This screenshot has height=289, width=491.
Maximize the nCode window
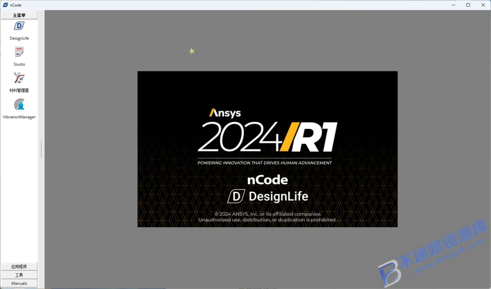pyautogui.click(x=468, y=5)
